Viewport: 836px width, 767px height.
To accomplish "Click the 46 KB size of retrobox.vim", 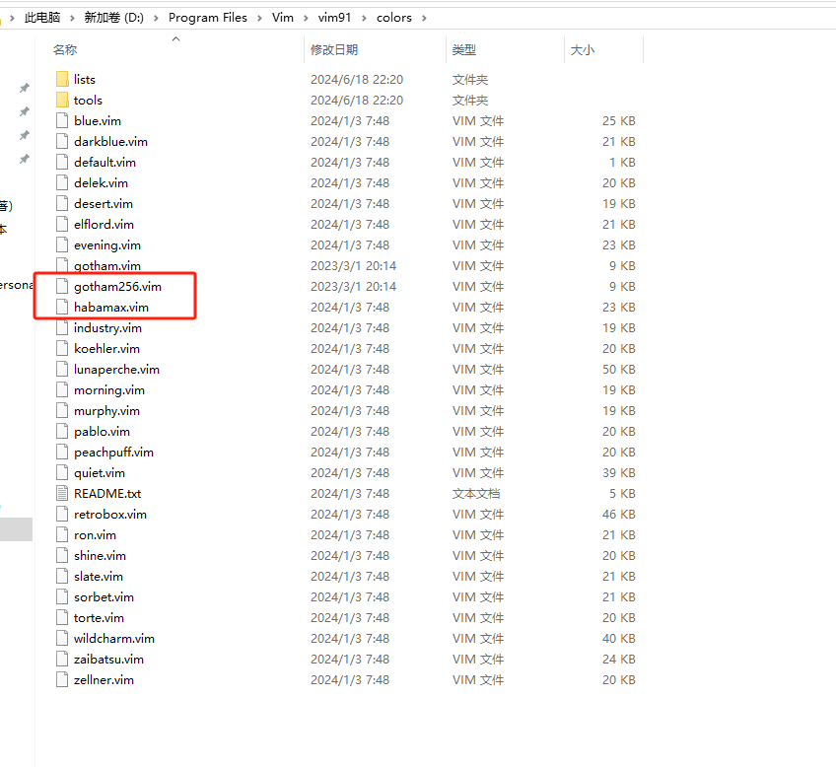I will pos(619,515).
